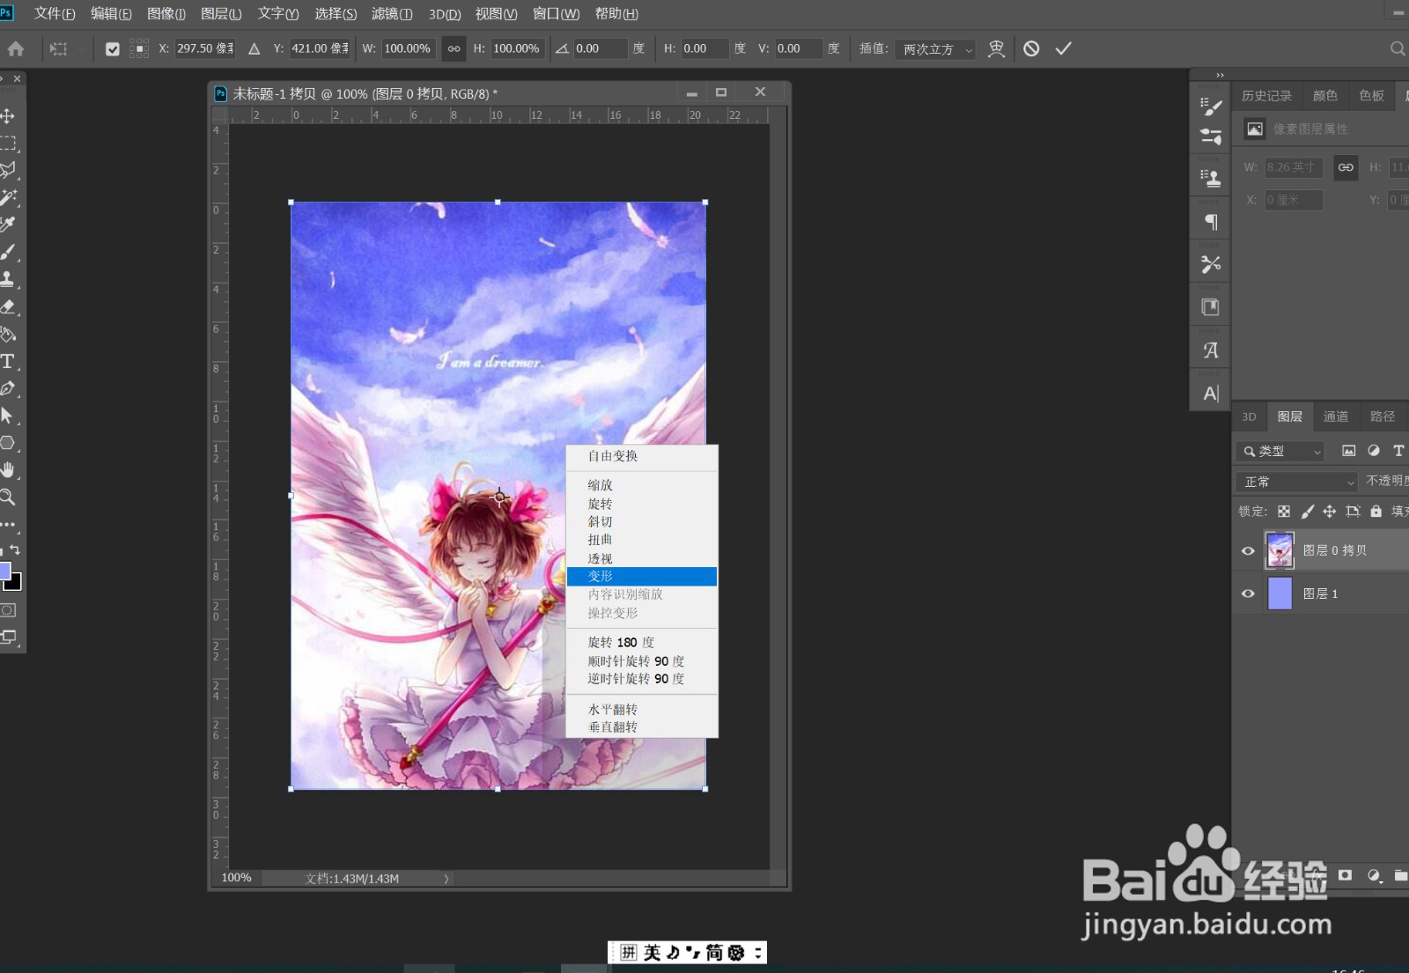Click the search icon at top right
1409x973 pixels.
tap(1397, 48)
